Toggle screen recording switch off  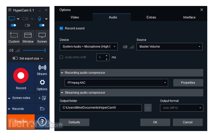click(x=13, y=25)
